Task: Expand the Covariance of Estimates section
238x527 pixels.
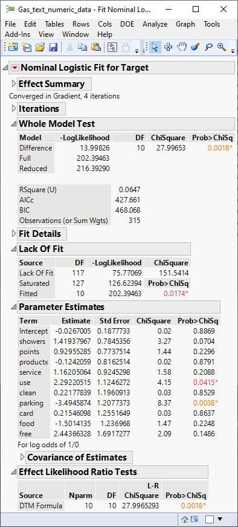Action: [22, 457]
